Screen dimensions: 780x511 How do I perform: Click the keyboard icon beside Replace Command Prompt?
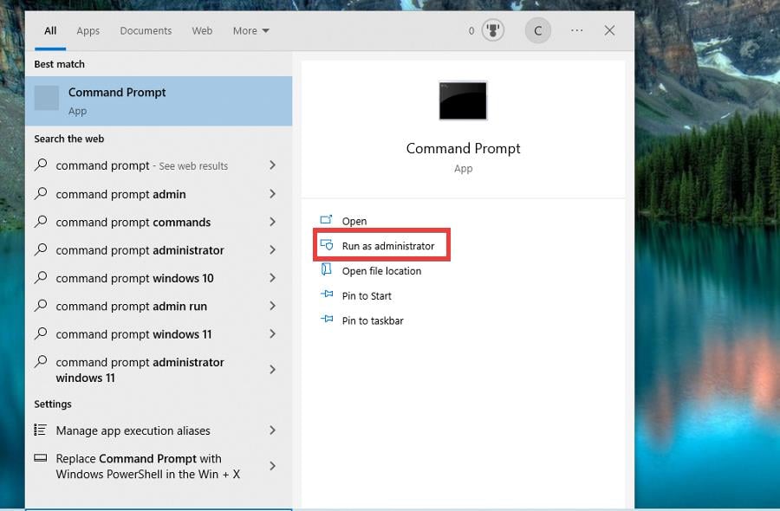(40, 458)
